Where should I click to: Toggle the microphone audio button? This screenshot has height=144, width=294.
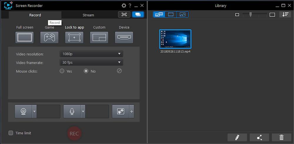[72, 112]
